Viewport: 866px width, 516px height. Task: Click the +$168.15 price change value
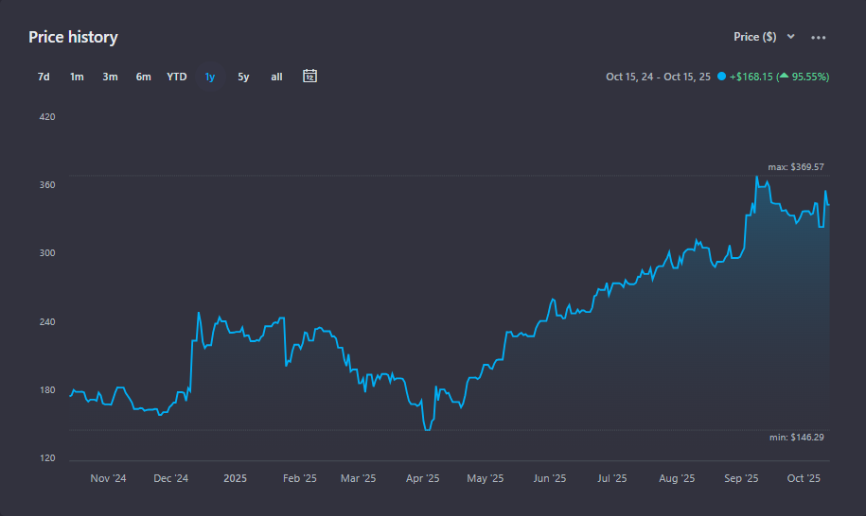coord(751,77)
